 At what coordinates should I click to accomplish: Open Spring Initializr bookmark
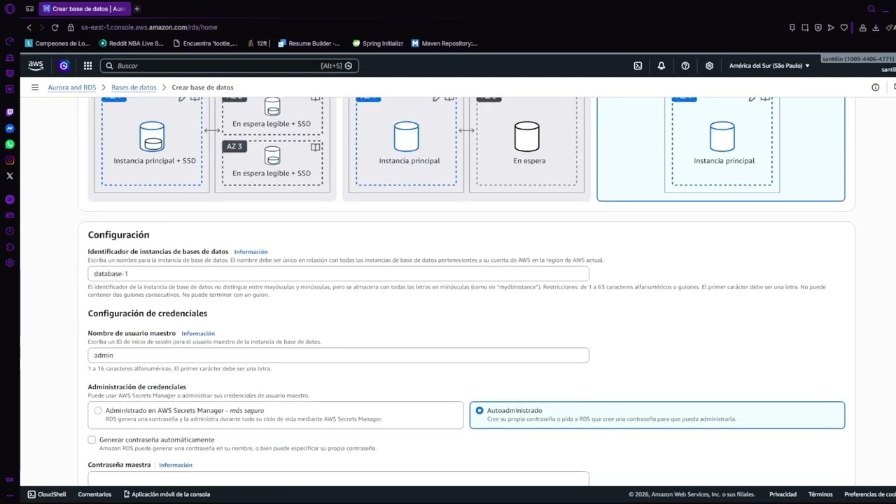pyautogui.click(x=378, y=43)
